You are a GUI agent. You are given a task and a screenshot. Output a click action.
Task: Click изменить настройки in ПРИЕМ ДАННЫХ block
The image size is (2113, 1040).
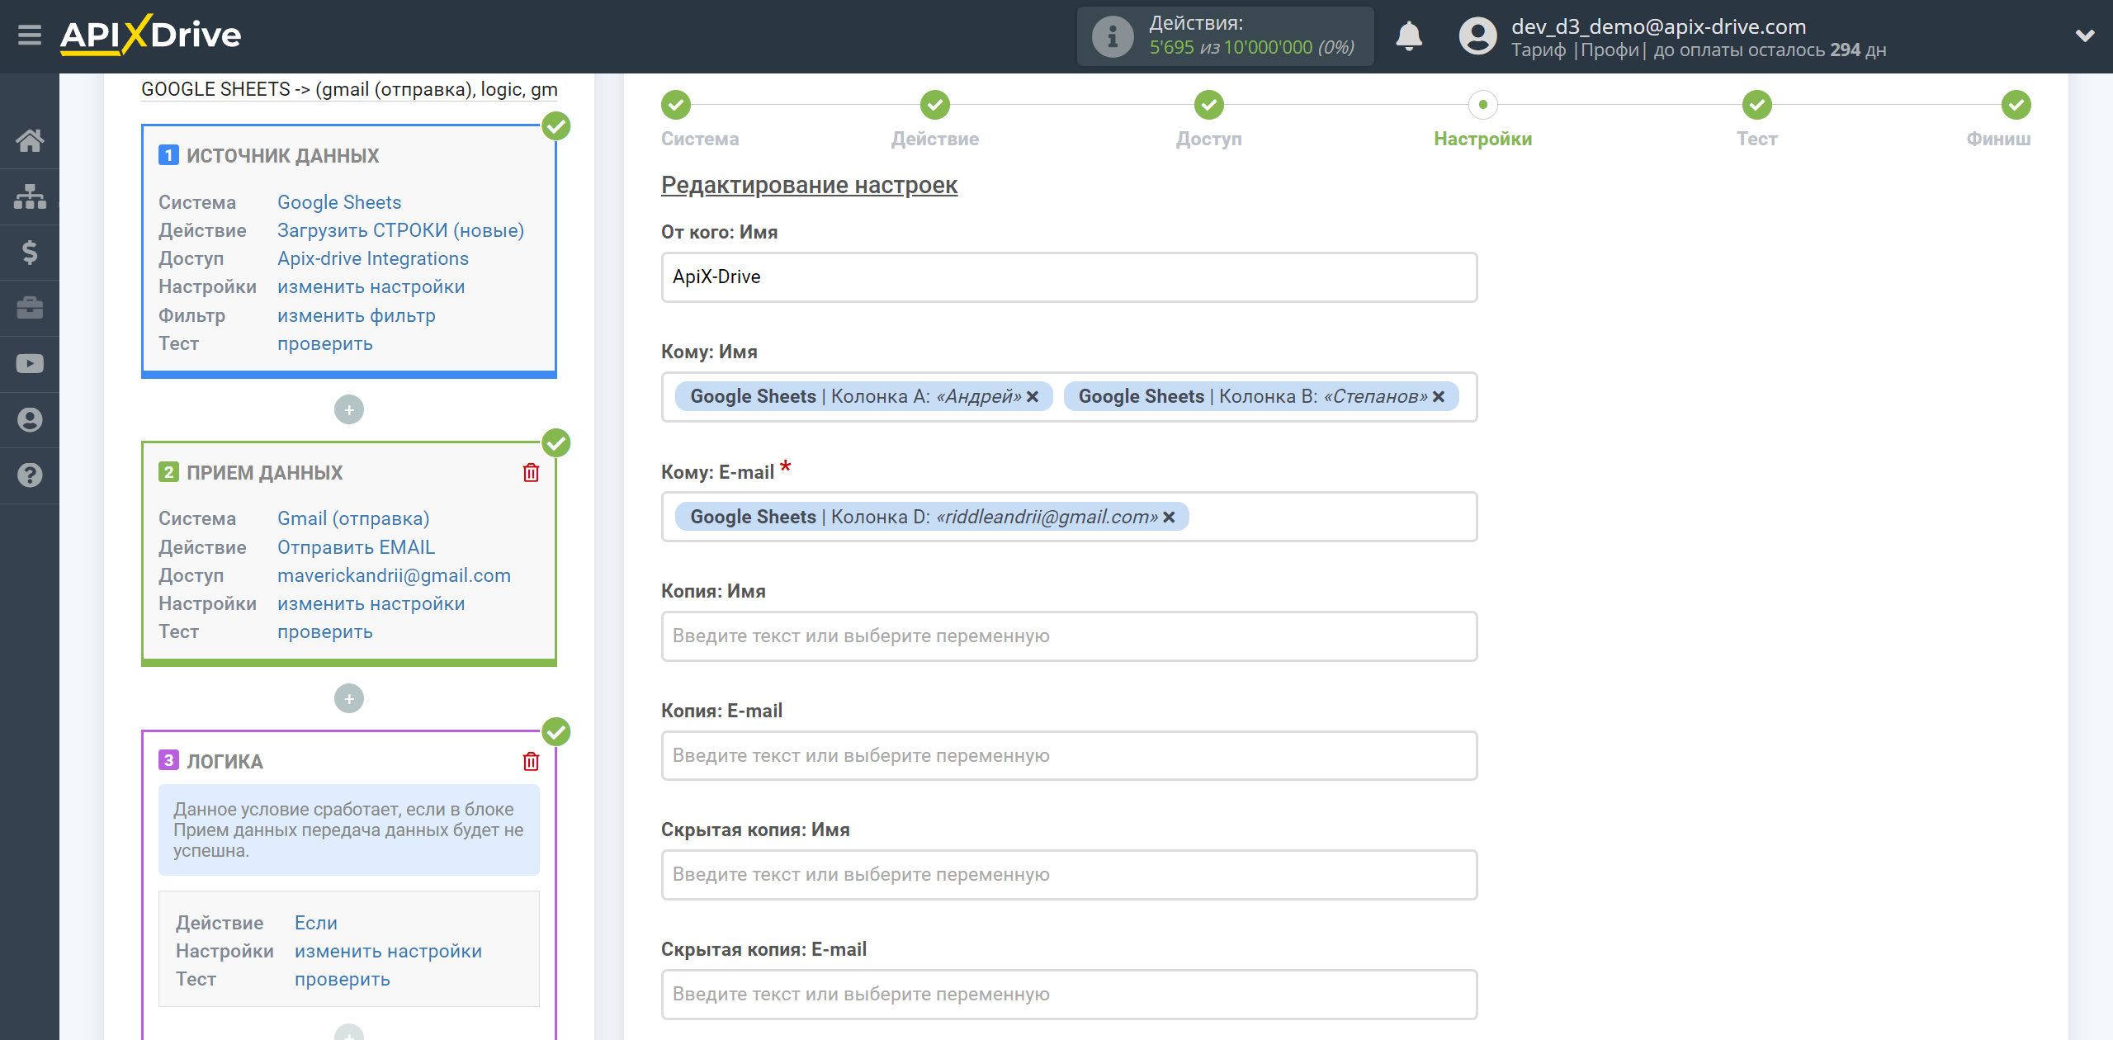pos(371,603)
